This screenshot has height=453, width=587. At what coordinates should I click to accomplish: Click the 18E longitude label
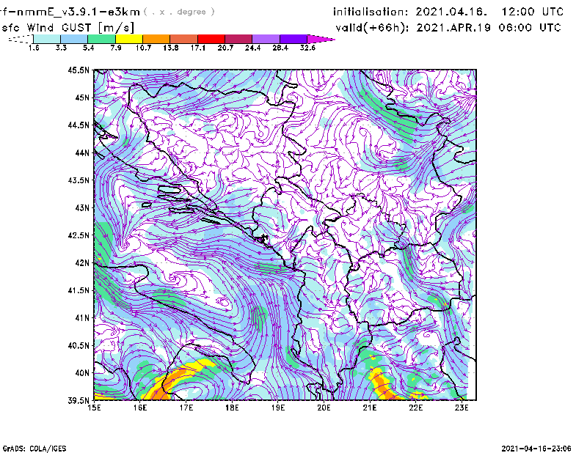pyautogui.click(x=232, y=408)
